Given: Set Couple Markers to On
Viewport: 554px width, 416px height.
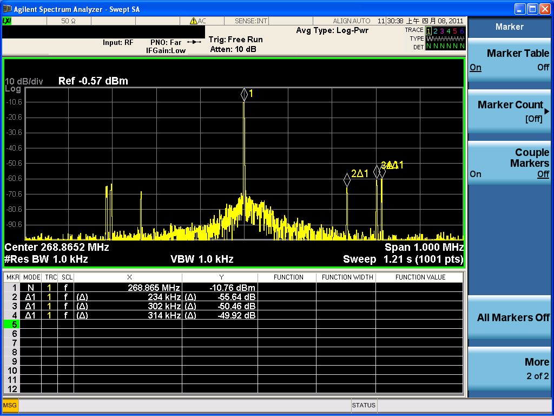Looking at the screenshot, I should 476,174.
